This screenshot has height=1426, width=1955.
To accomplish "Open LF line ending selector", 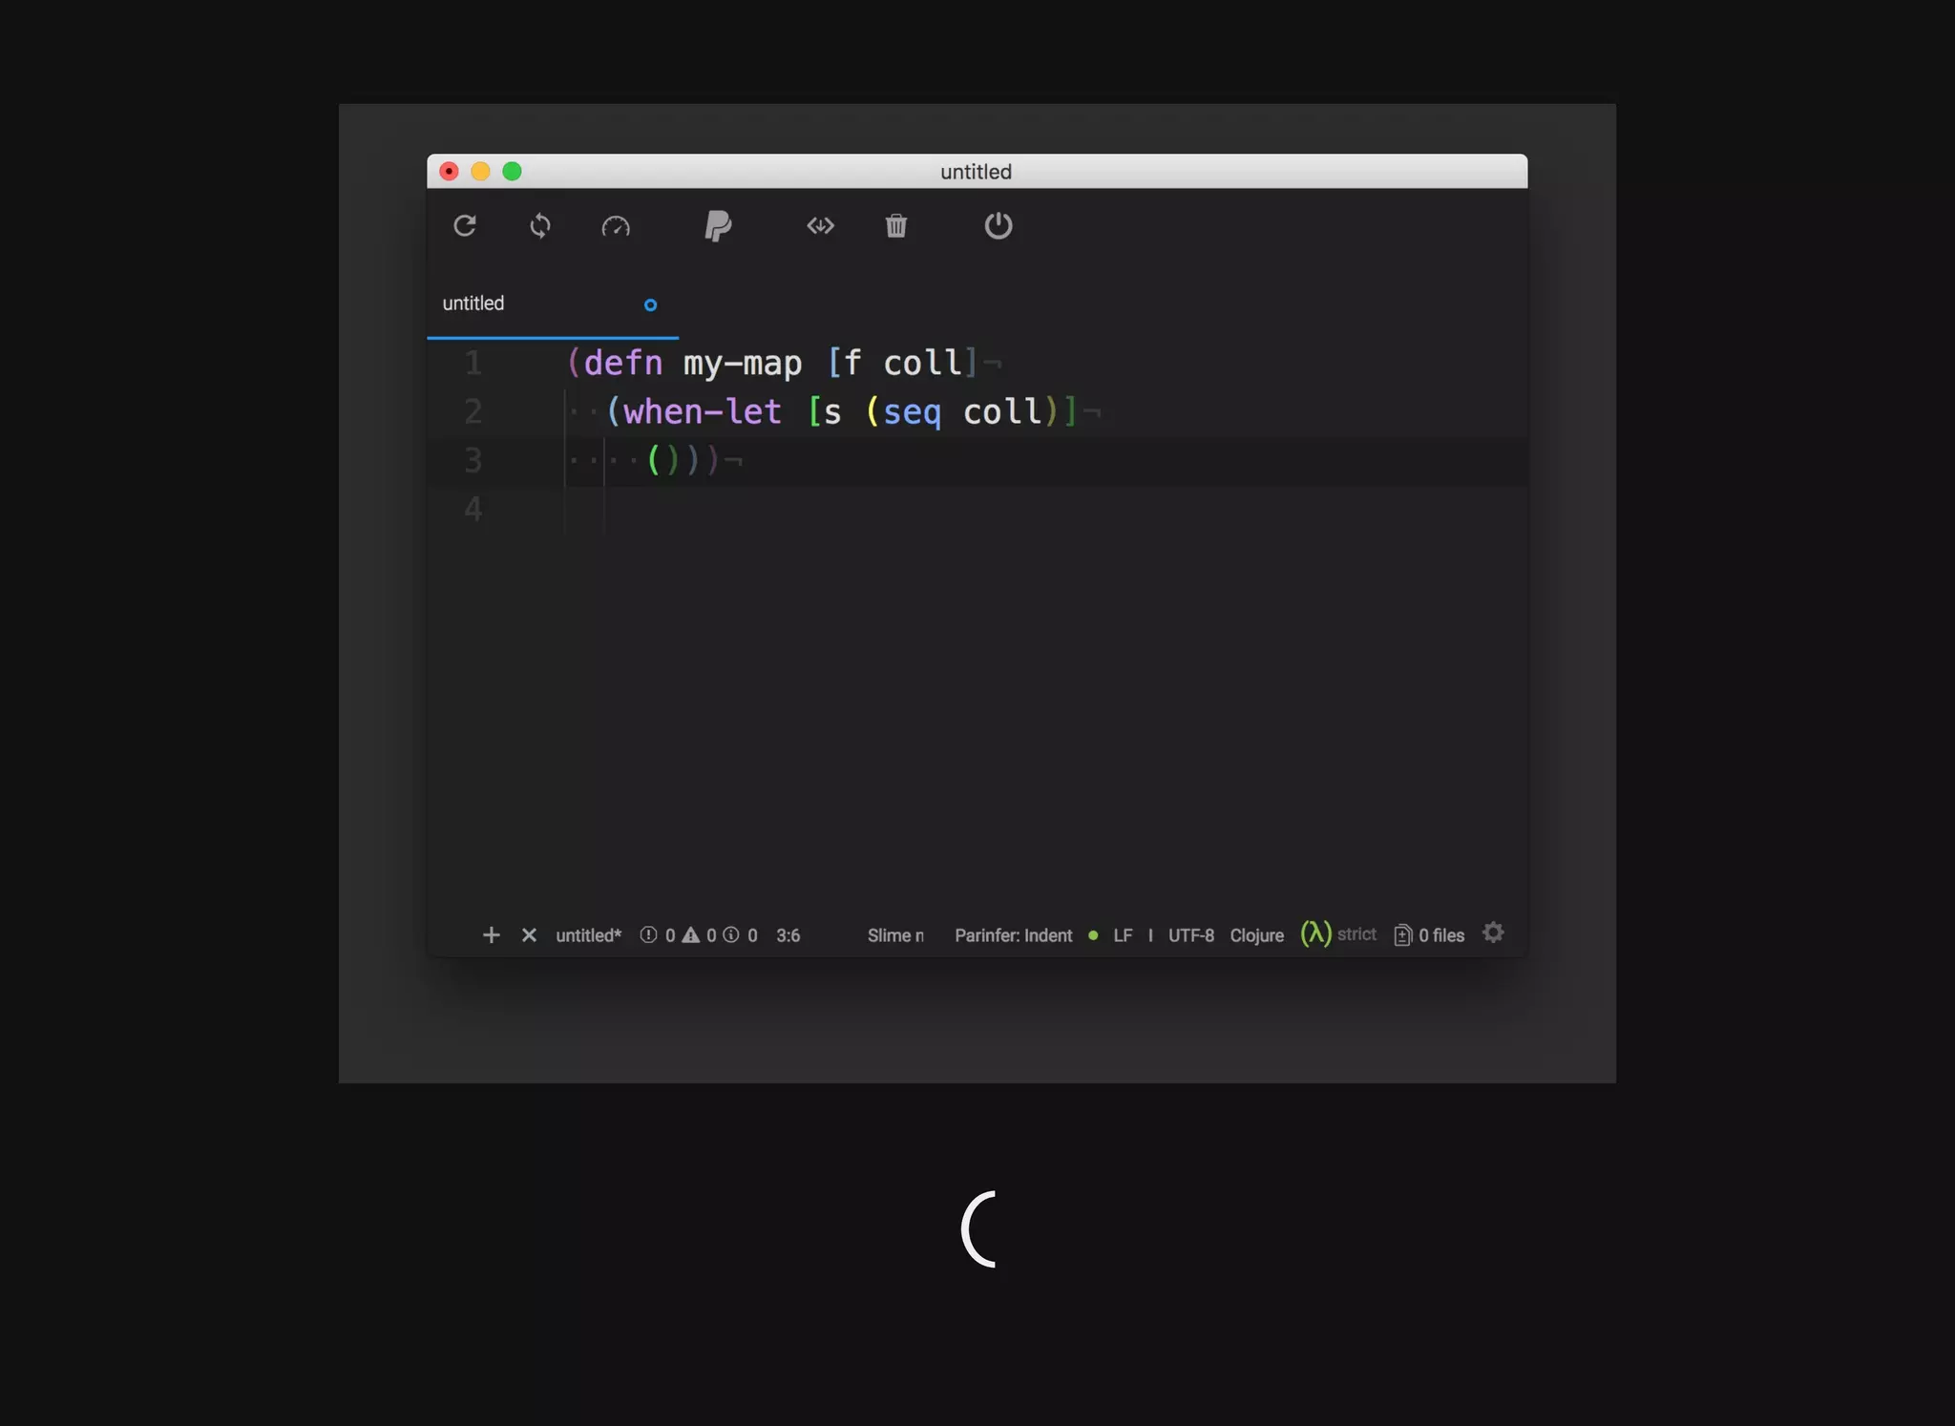I will coord(1123,935).
